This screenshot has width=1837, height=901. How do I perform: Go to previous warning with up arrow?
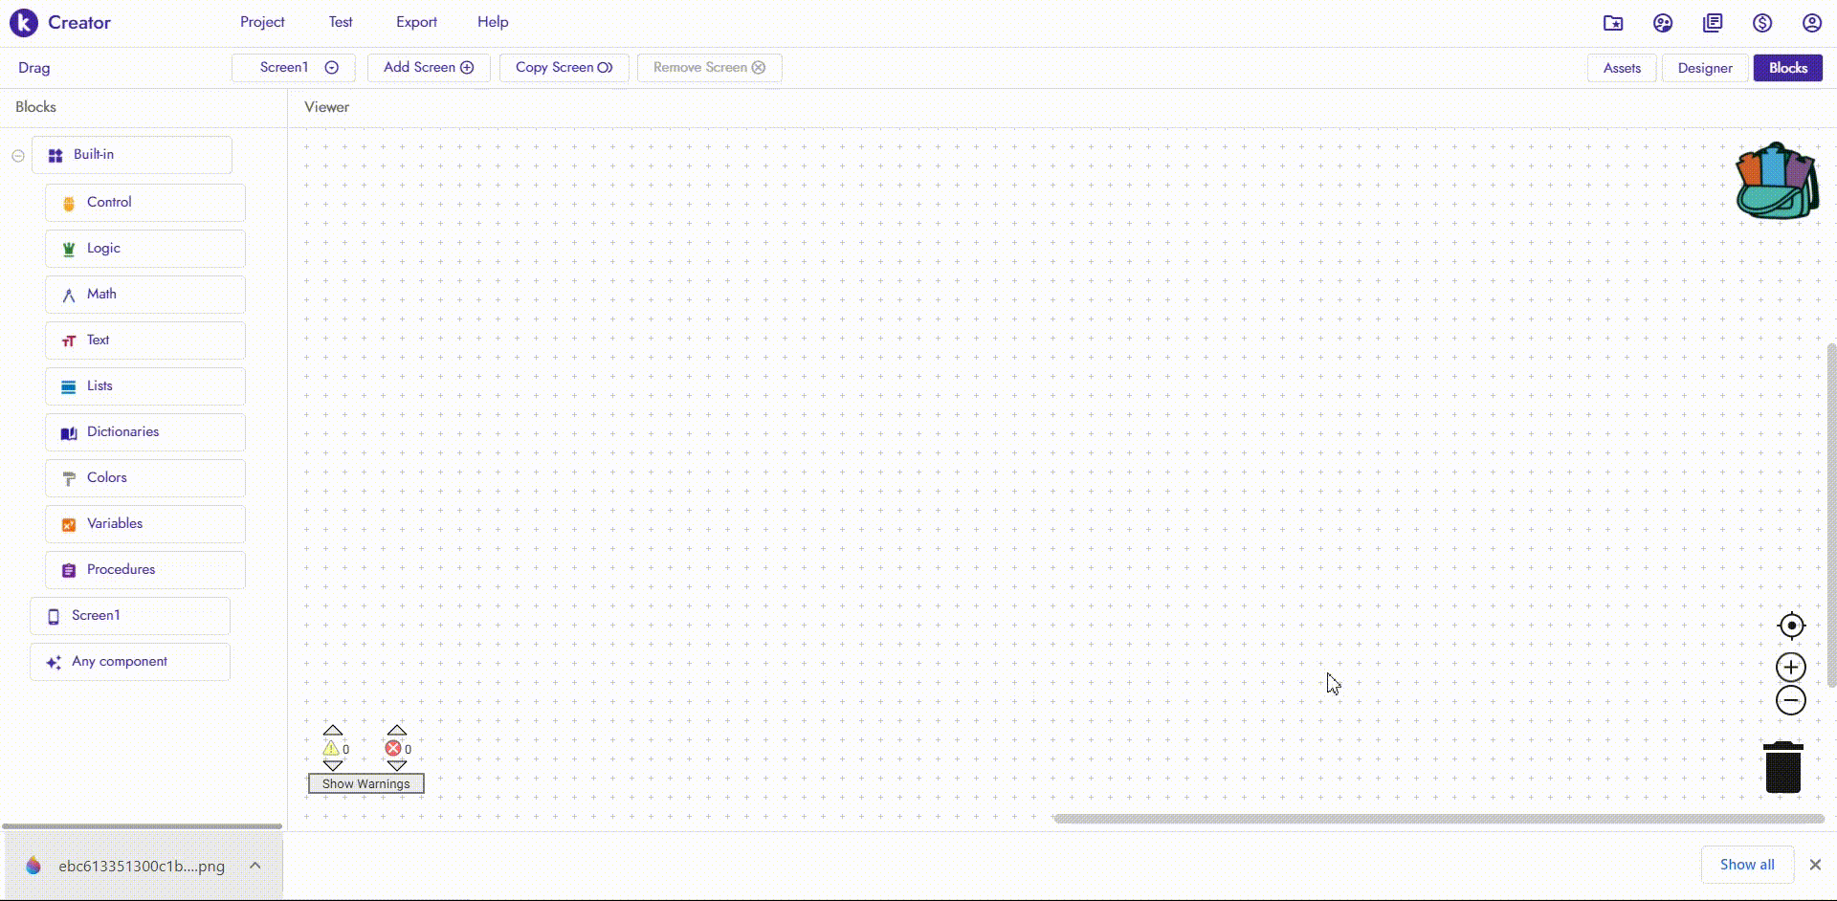[333, 731]
